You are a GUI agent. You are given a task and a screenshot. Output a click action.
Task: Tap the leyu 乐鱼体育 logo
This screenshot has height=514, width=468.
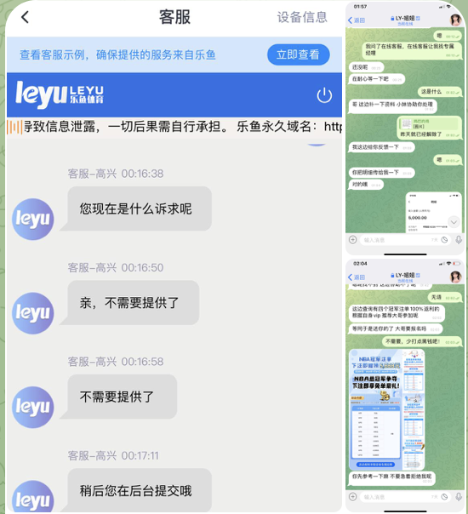tap(60, 94)
